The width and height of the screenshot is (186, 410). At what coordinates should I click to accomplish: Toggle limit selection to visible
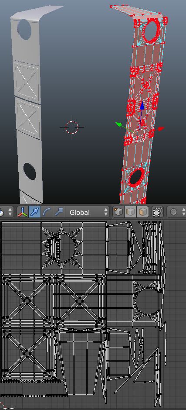(x=157, y=212)
